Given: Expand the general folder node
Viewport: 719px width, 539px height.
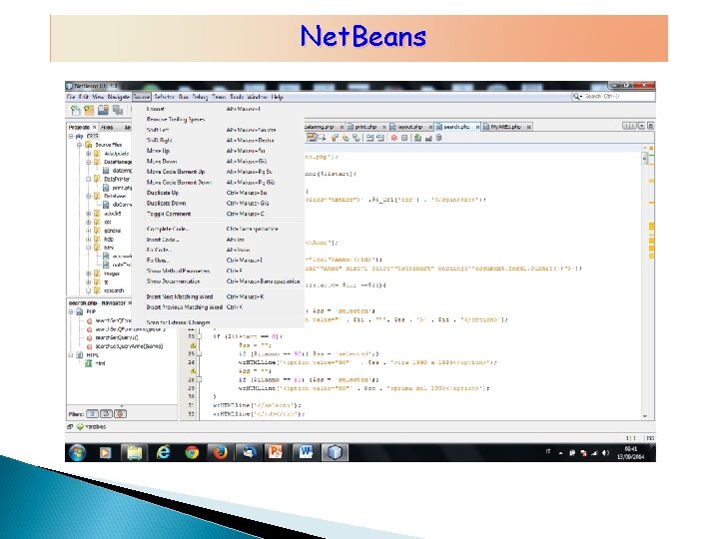Looking at the screenshot, I should tap(89, 231).
